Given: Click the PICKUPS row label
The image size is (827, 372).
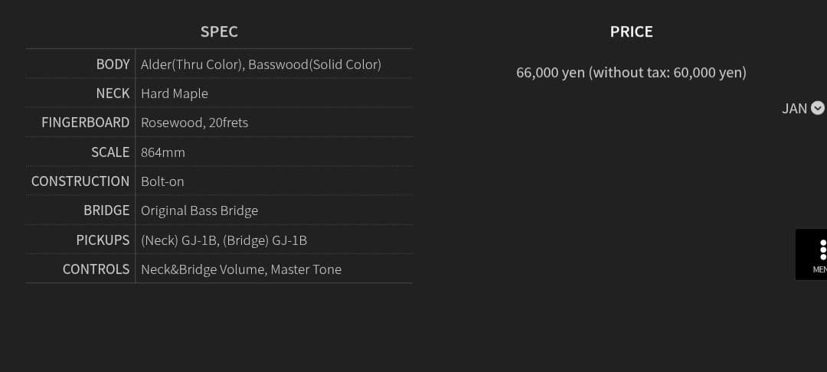Looking at the screenshot, I should tap(103, 240).
